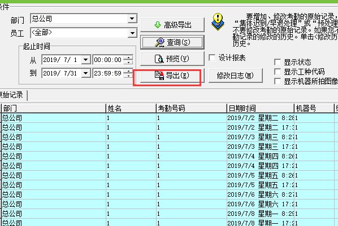Open the 员工 dropdown showing <全部>
Viewport: 338px width, 226px height.
[132, 33]
